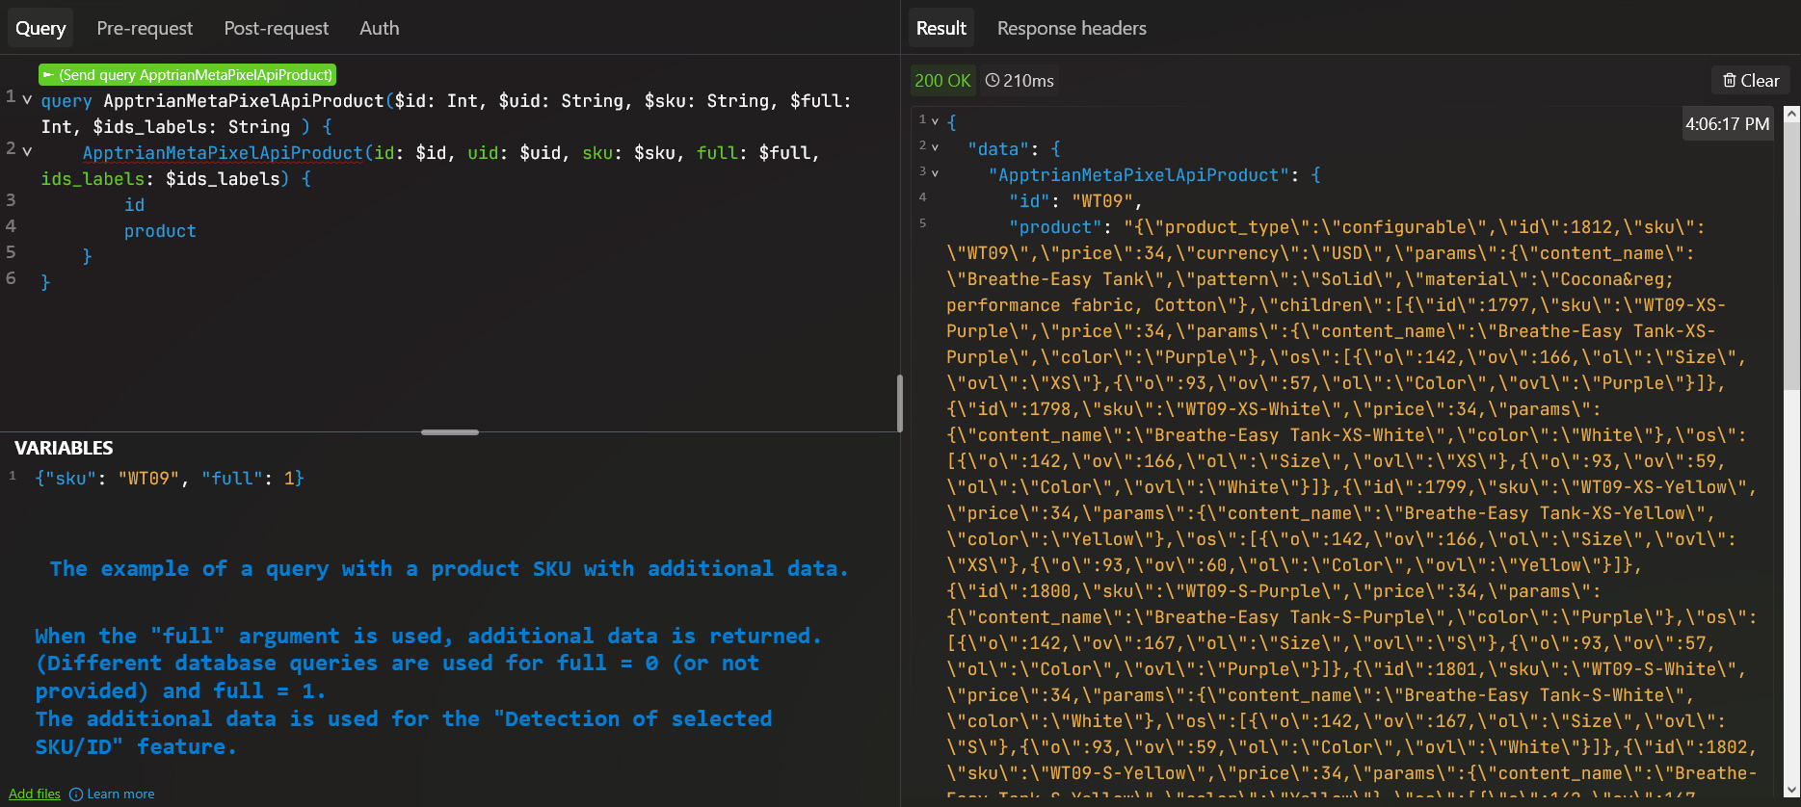Click the Add files link
Screen dimensions: 1801x807
tap(35, 794)
